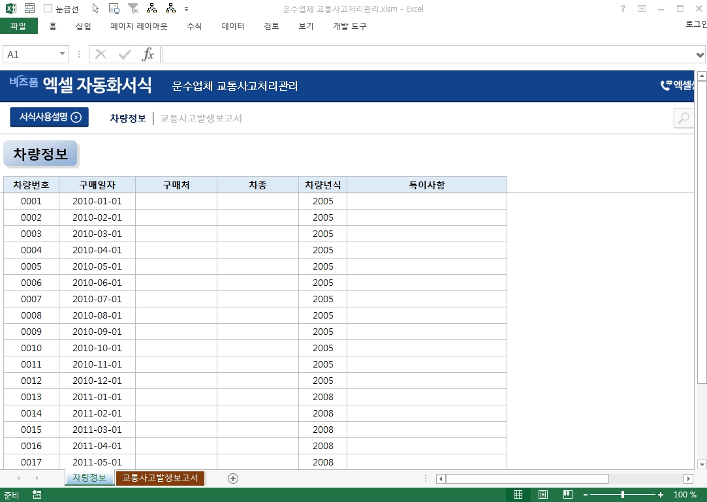
Task: Expand the formula bar
Action: tap(700, 55)
